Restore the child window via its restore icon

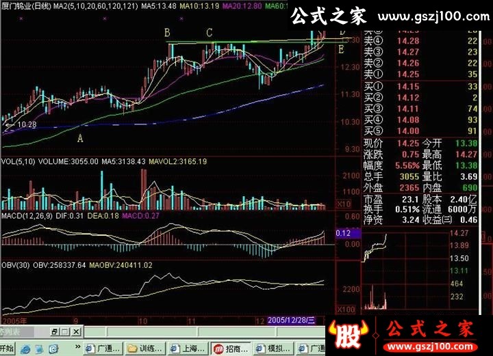point(54,331)
